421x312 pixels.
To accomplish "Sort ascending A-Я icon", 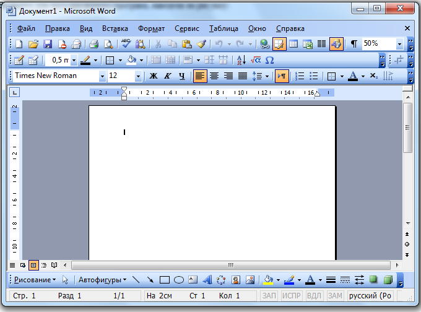I will (241, 60).
